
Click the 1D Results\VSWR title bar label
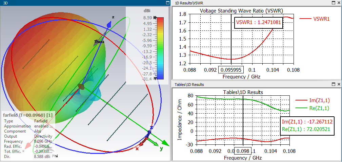coord(189,3)
